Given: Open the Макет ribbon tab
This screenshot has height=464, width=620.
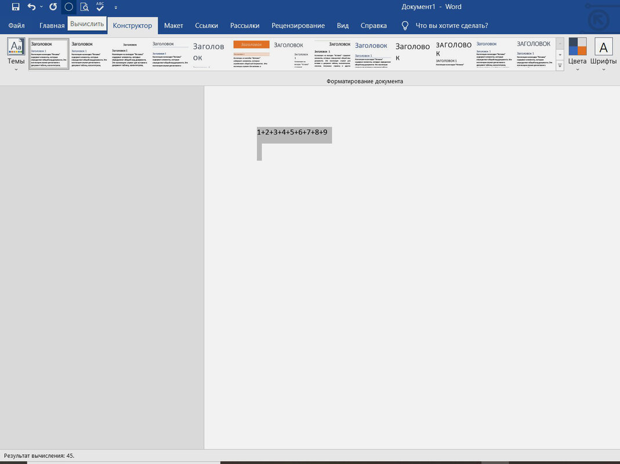Looking at the screenshot, I should coord(173,26).
